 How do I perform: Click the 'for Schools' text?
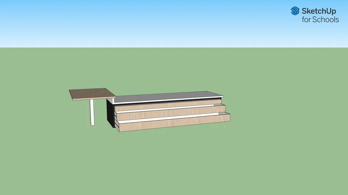click(320, 20)
